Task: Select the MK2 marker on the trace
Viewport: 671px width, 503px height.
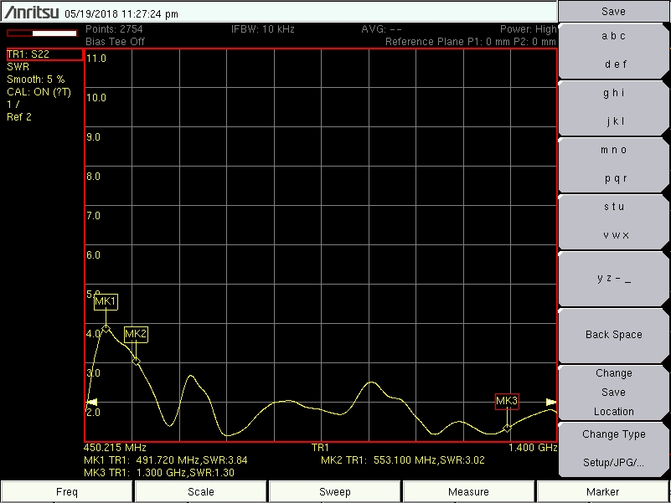Action: click(137, 360)
